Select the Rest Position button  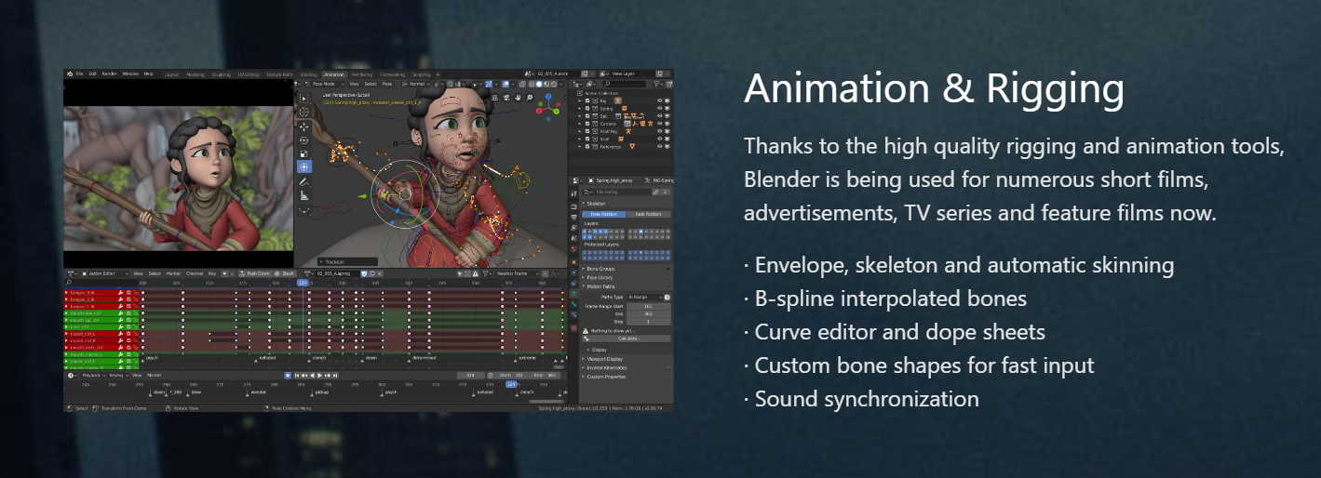click(648, 214)
